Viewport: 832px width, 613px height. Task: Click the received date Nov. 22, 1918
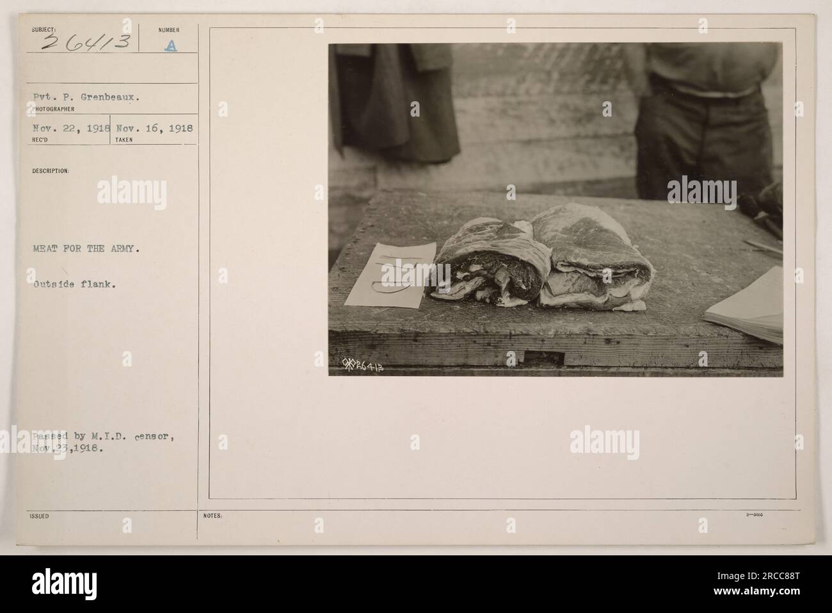pos(71,128)
